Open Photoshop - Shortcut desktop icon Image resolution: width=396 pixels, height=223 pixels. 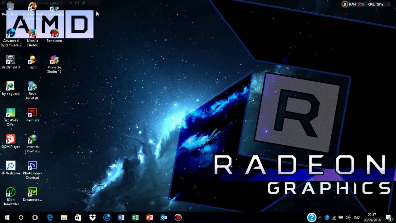[x=32, y=170]
